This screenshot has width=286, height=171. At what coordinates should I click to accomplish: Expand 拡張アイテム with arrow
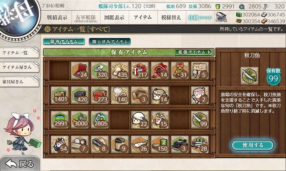[x=194, y=53]
